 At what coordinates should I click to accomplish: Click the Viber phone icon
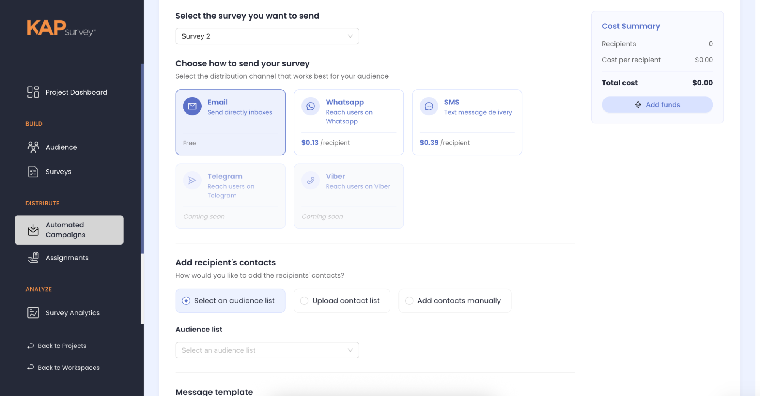(311, 180)
